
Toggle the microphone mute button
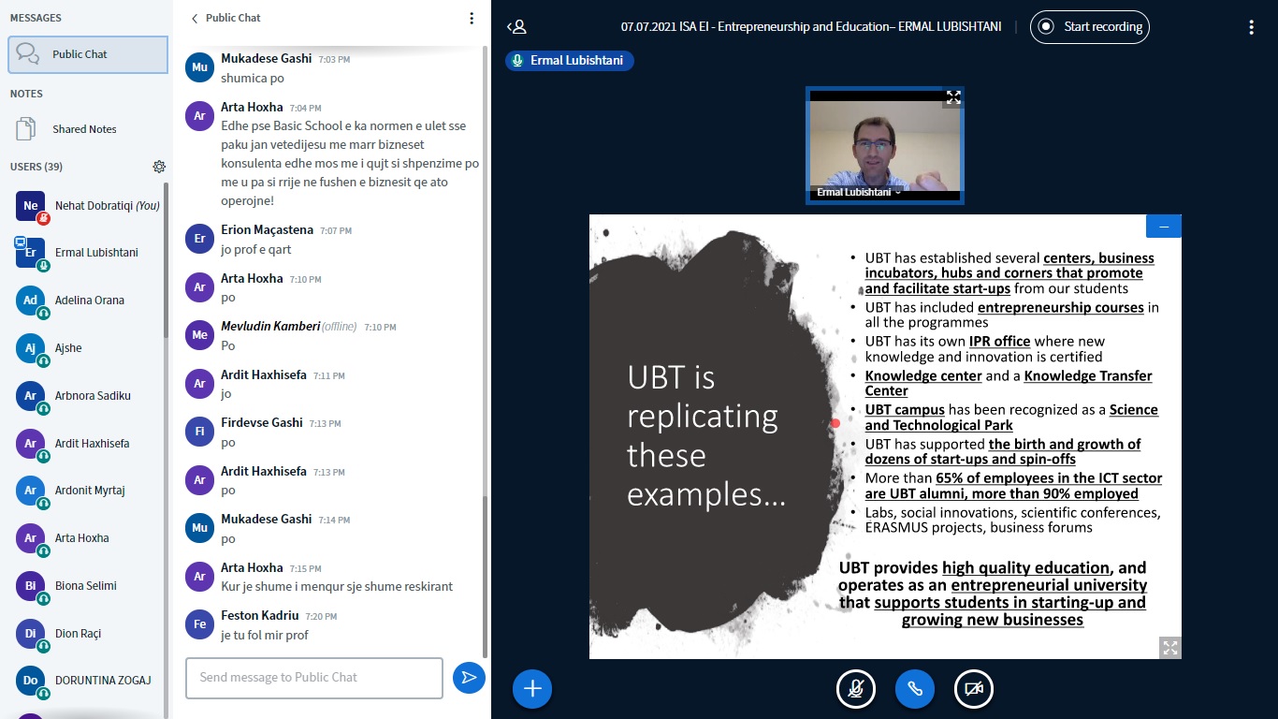click(855, 689)
